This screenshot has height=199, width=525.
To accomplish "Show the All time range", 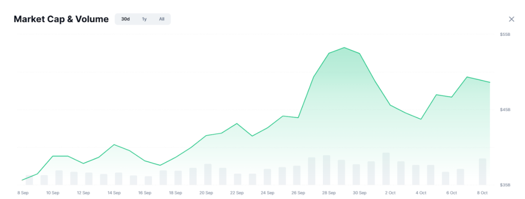I will coord(161,19).
